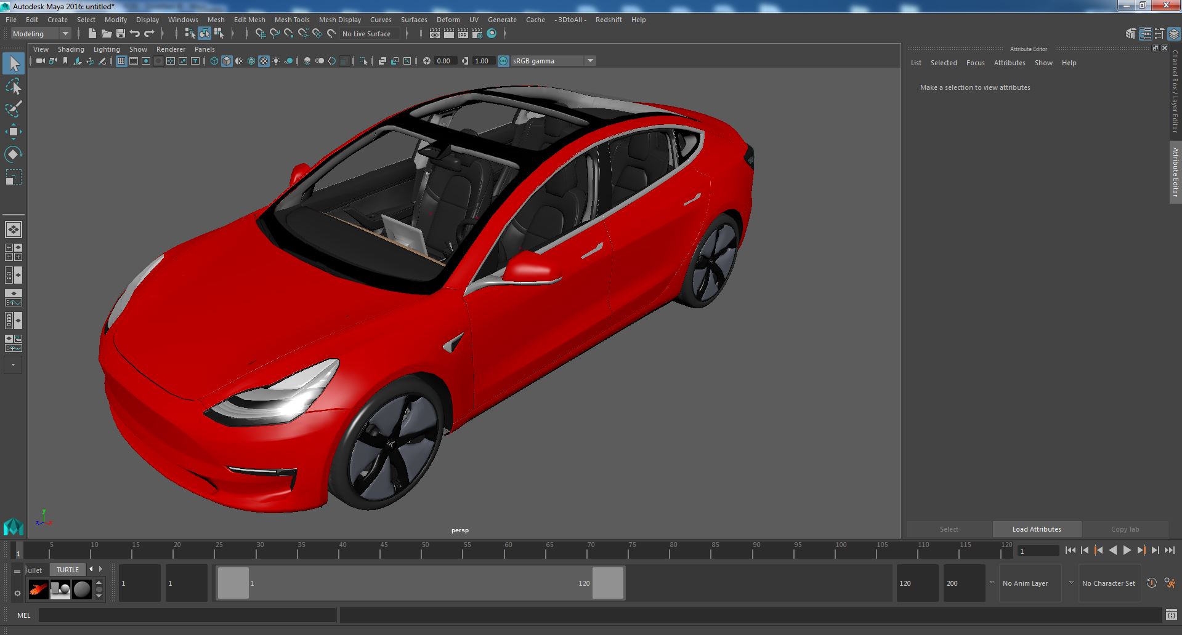
Task: Open the viewport Lighting menu
Action: [x=107, y=49]
